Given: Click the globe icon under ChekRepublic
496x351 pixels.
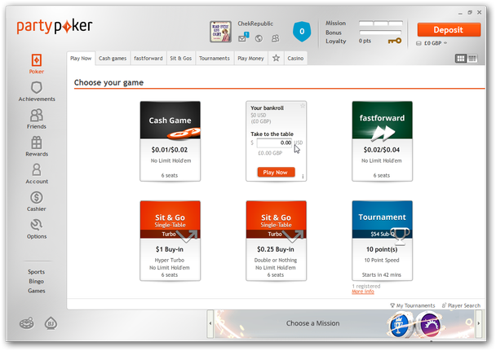Looking at the screenshot, I should click(x=259, y=38).
